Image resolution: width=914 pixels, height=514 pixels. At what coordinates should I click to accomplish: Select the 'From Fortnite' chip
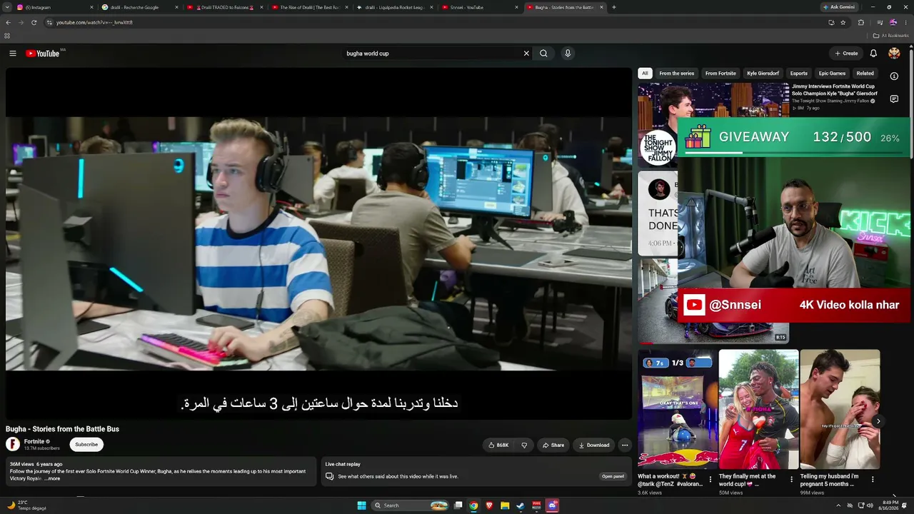(x=720, y=74)
